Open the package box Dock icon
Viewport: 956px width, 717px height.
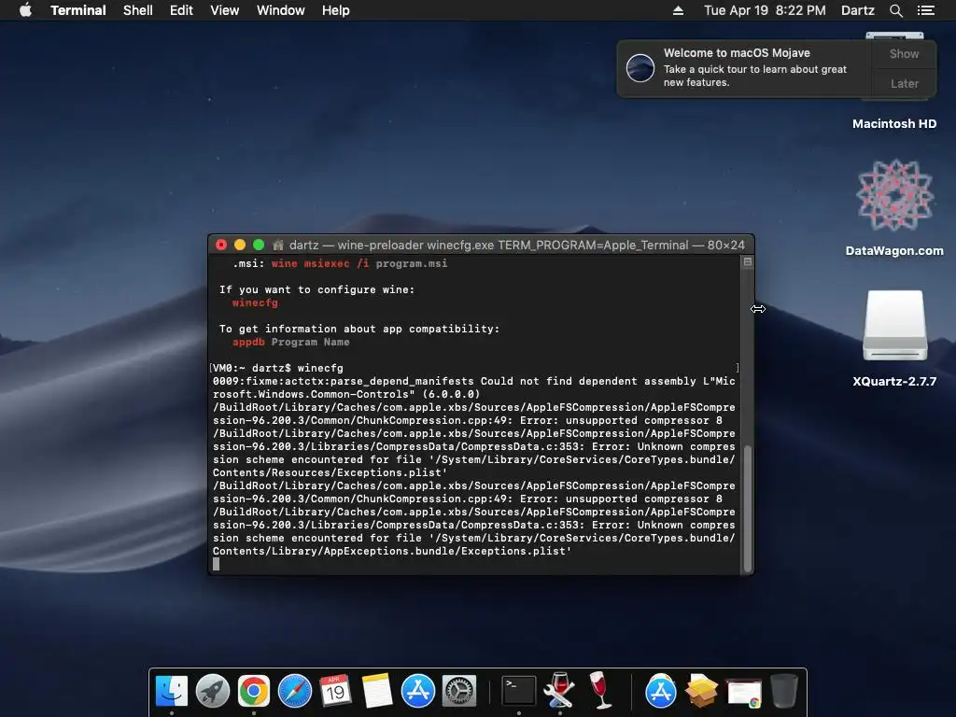[702, 692]
